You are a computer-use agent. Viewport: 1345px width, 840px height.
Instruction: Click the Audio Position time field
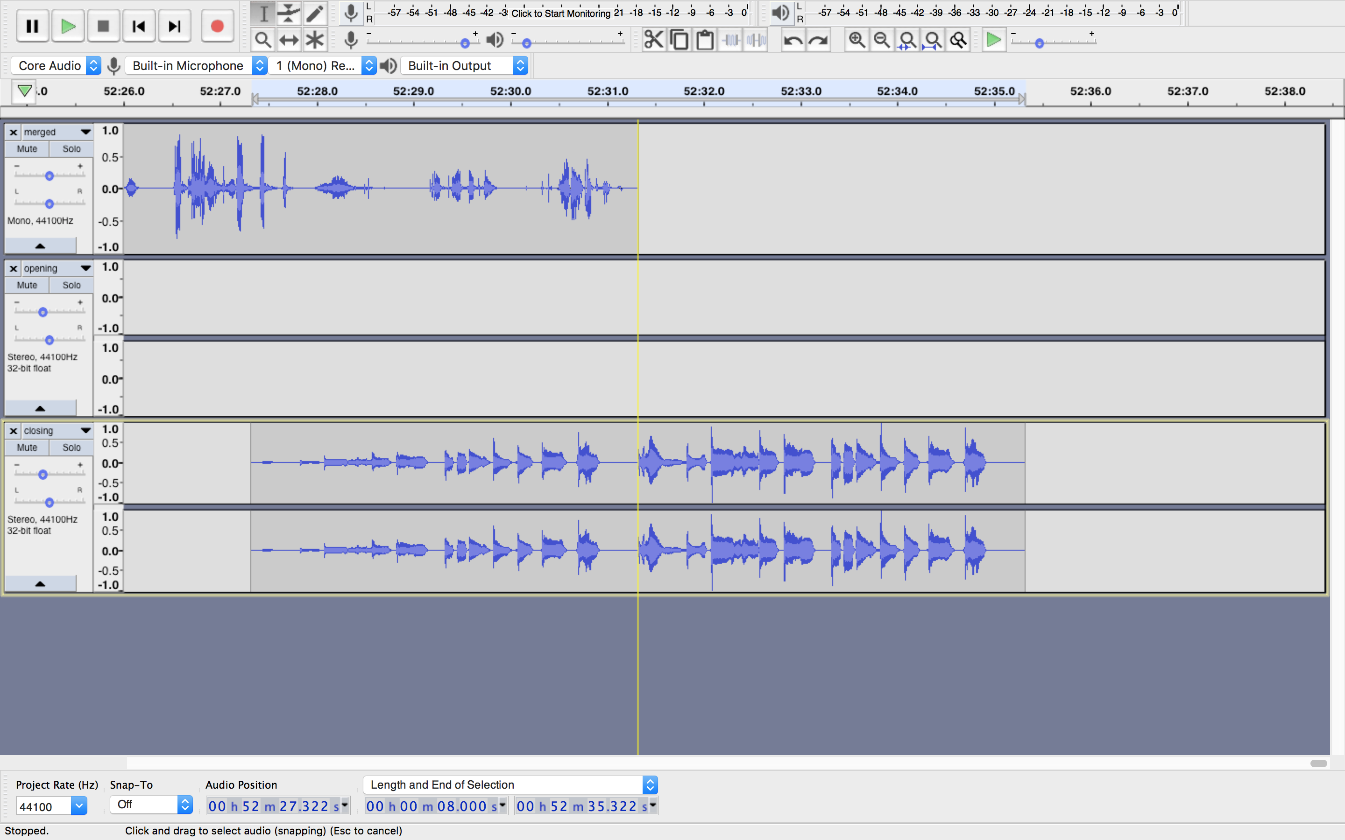[x=277, y=805]
